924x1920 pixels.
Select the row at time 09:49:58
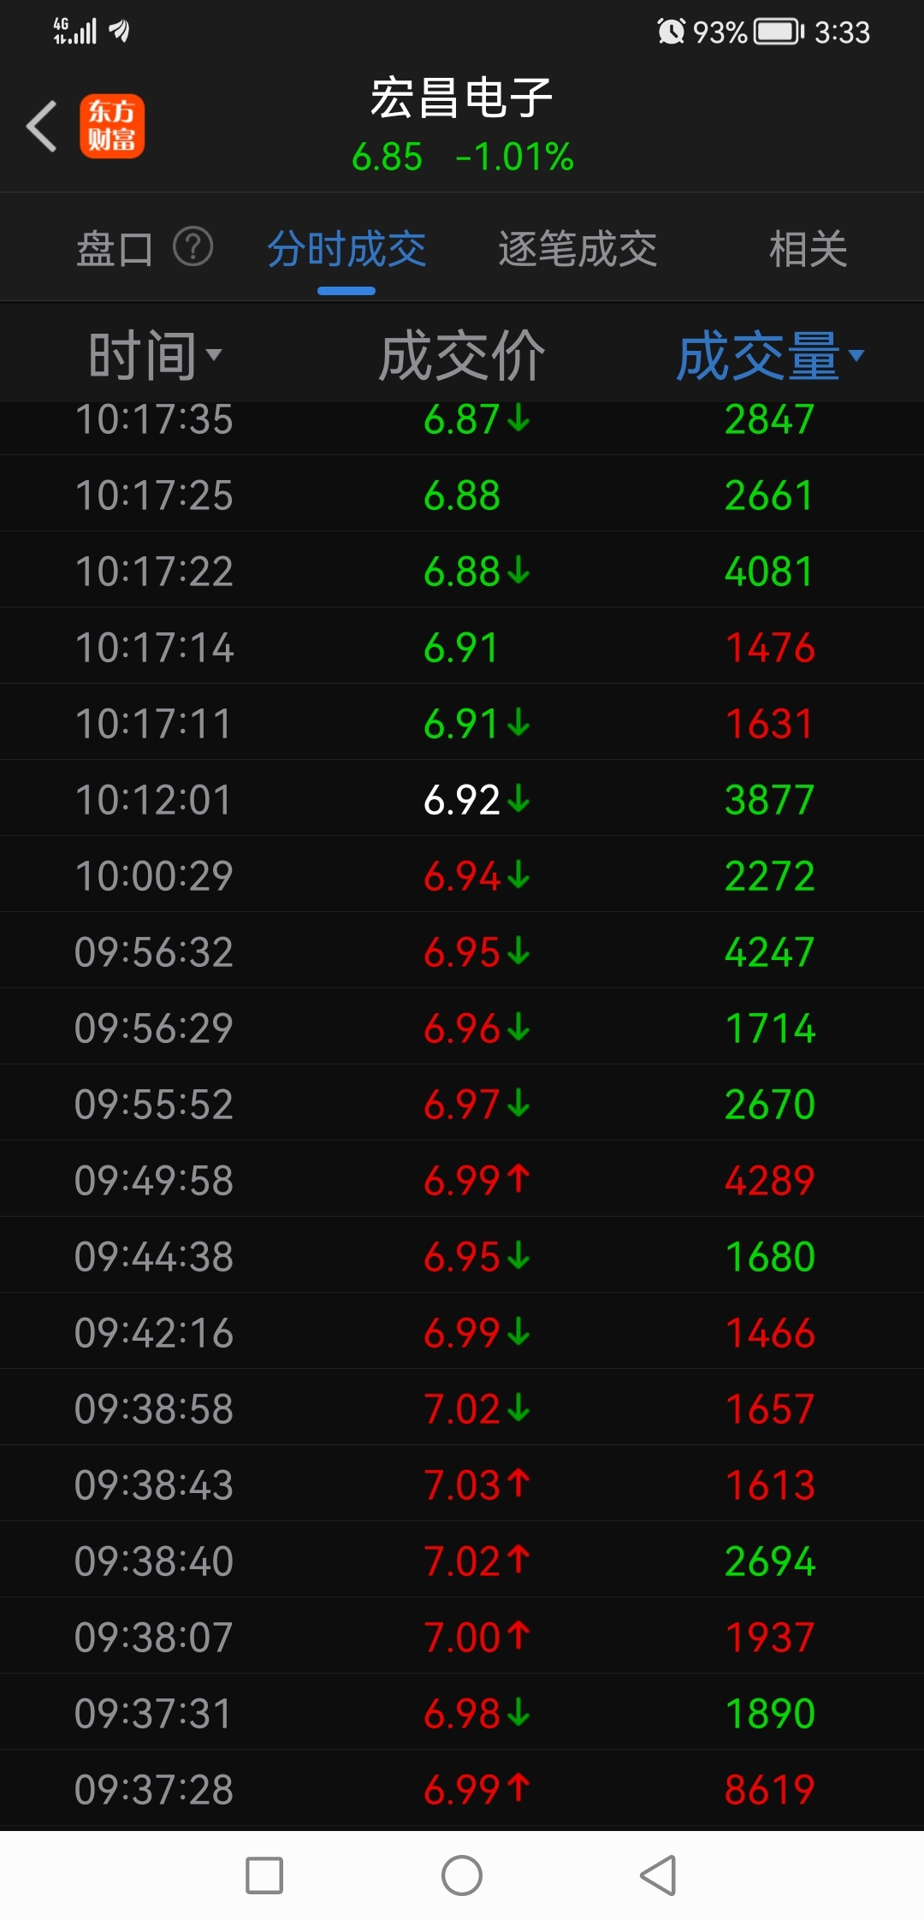click(462, 1180)
